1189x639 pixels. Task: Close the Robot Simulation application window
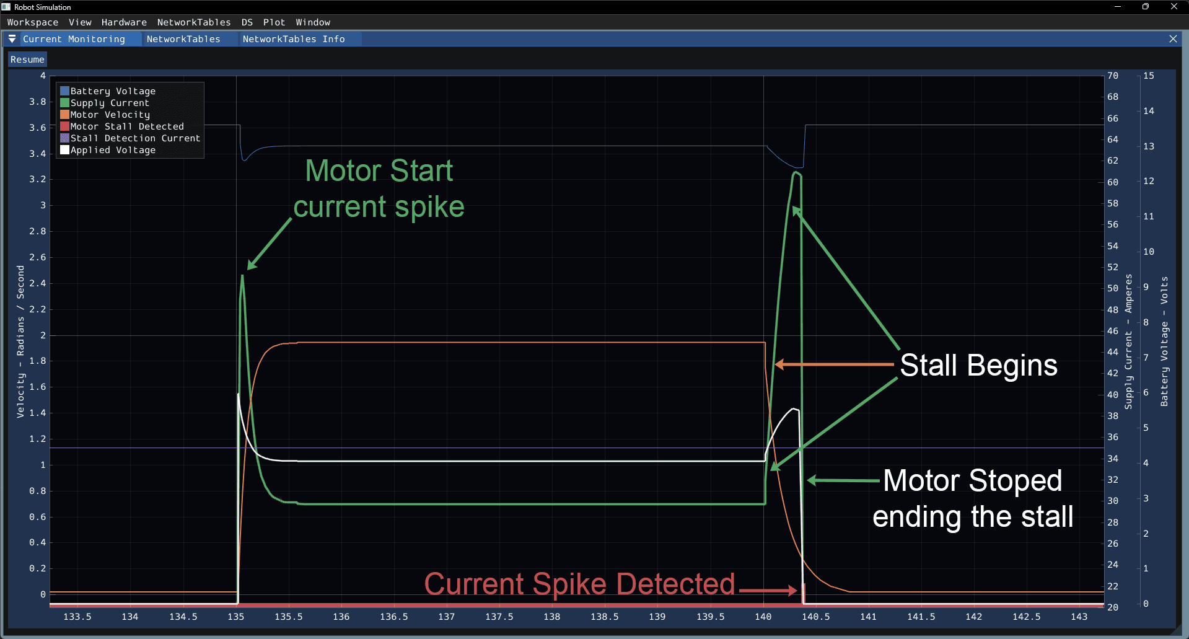tap(1174, 7)
